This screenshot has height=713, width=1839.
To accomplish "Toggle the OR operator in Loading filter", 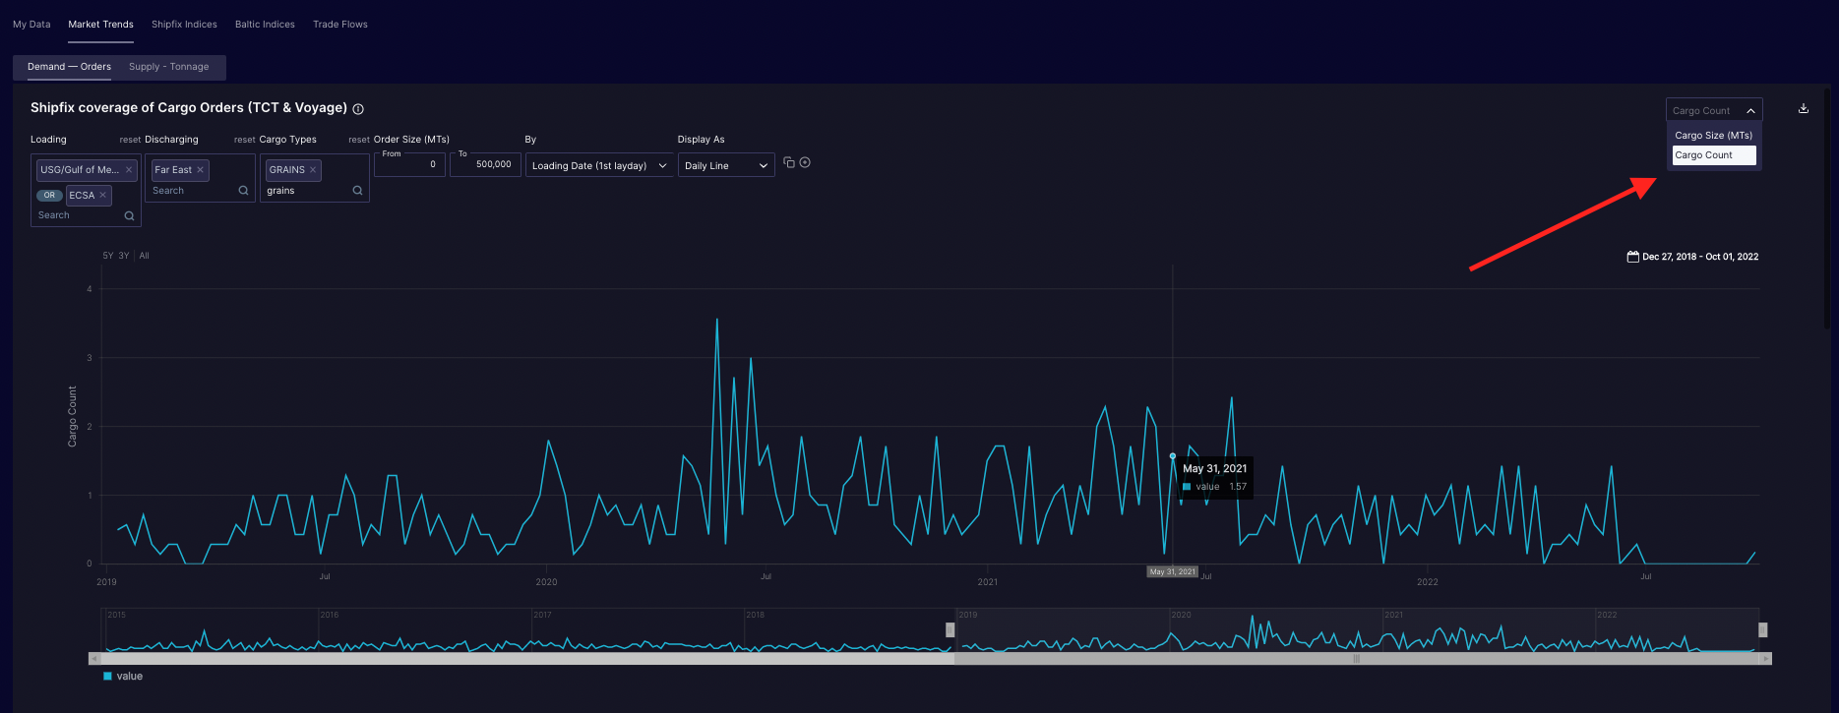I will pyautogui.click(x=49, y=195).
